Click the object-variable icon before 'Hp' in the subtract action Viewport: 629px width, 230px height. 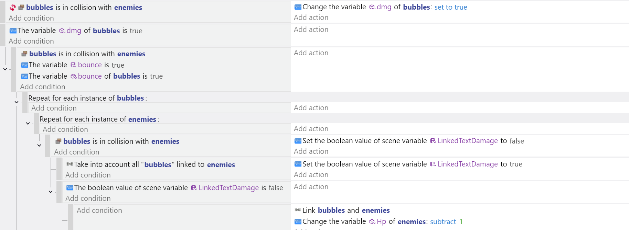click(372, 221)
